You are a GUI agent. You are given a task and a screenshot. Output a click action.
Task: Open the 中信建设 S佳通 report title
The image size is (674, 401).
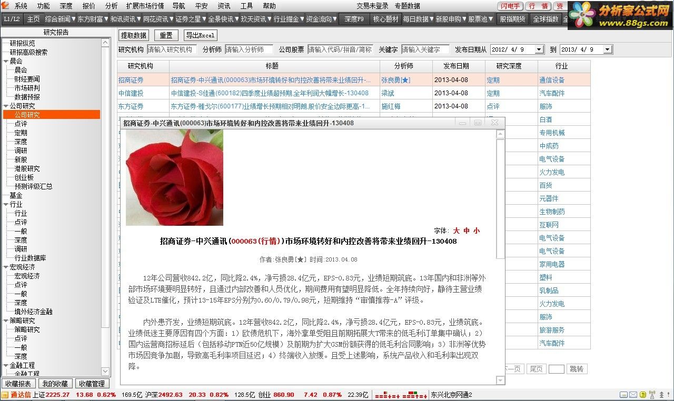[x=270, y=93]
